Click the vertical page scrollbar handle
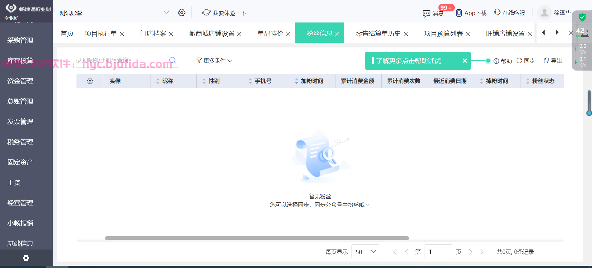The image size is (592, 268). click(x=589, y=103)
